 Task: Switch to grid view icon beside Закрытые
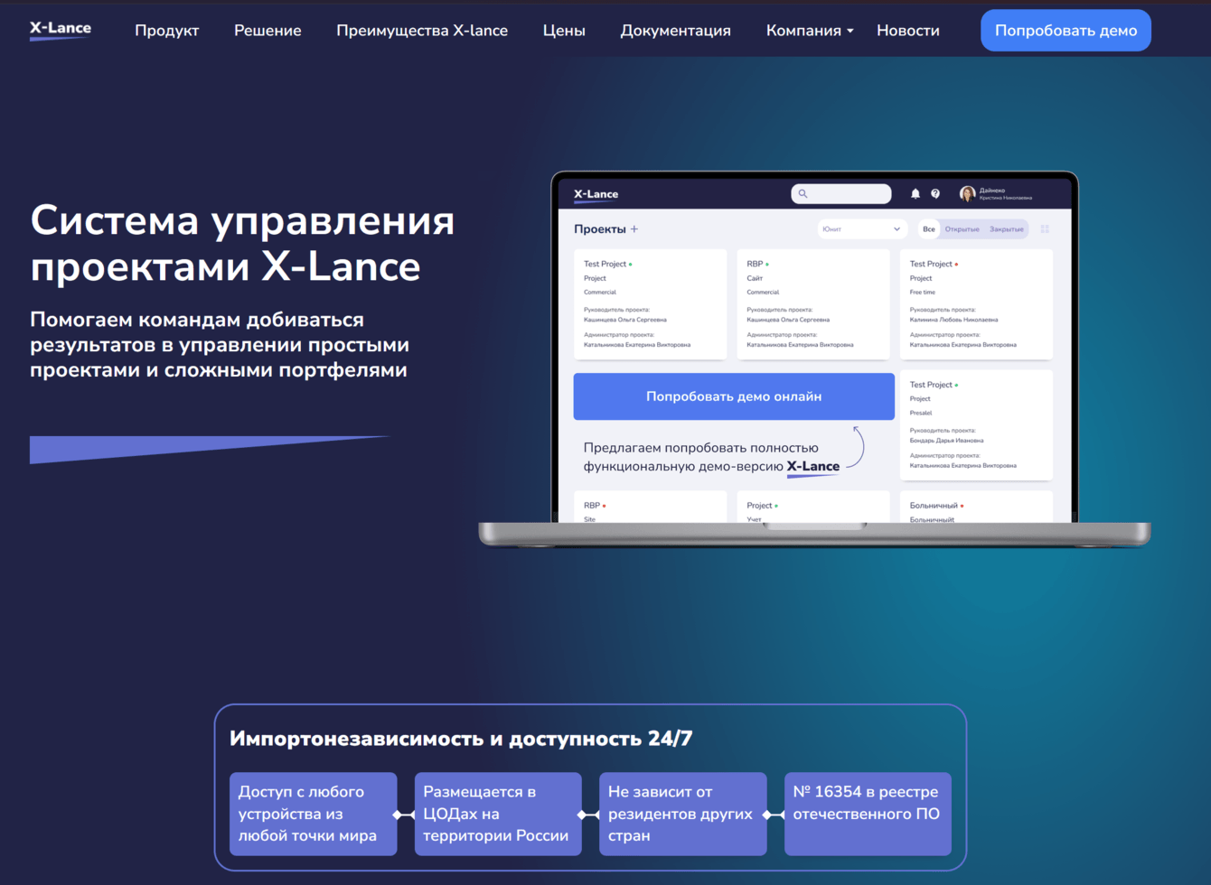(x=1045, y=229)
